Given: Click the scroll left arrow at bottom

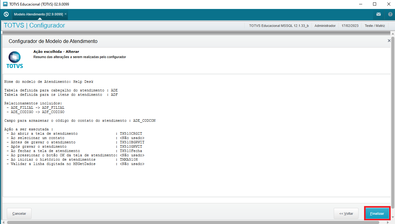Looking at the screenshot, I should 4,222.
